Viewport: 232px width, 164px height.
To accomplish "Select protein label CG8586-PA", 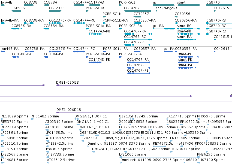I will tap(22, 54).
